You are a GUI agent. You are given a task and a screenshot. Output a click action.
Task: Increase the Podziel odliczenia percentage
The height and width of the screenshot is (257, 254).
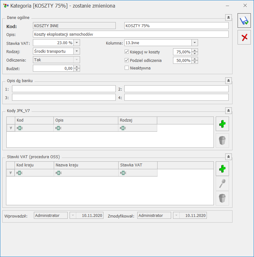click(x=195, y=59)
